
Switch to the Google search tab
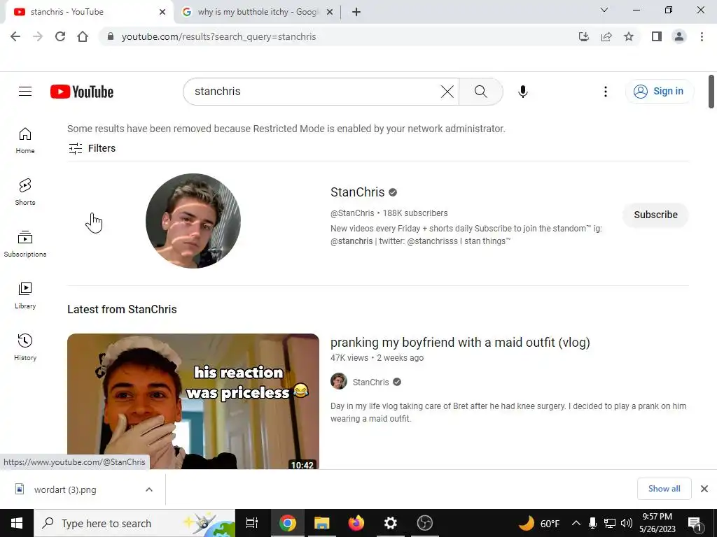(x=257, y=13)
